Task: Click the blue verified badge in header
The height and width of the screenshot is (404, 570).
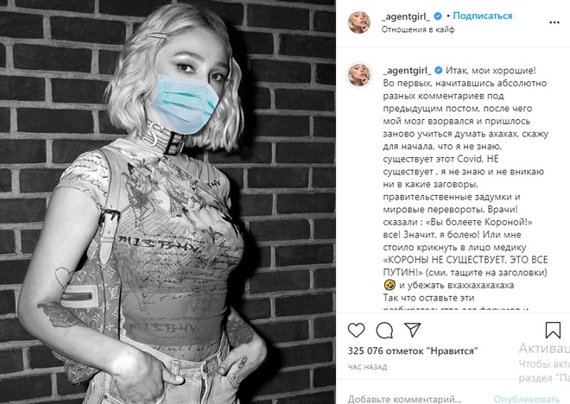Action: pyautogui.click(x=438, y=16)
